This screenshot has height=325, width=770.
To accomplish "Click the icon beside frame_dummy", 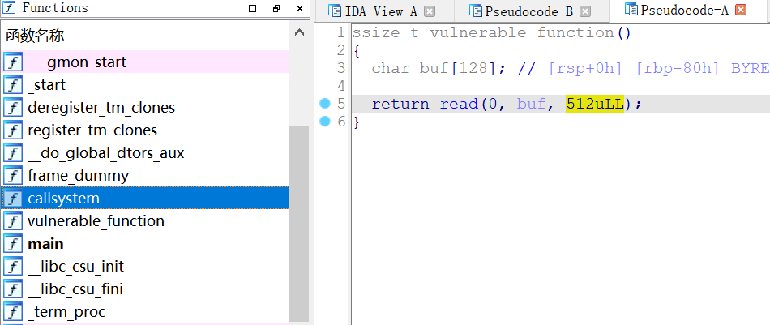I will [13, 176].
